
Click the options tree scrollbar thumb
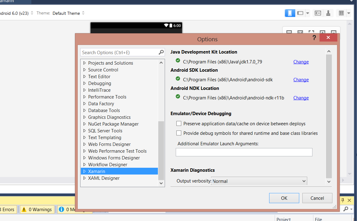pos(161,151)
